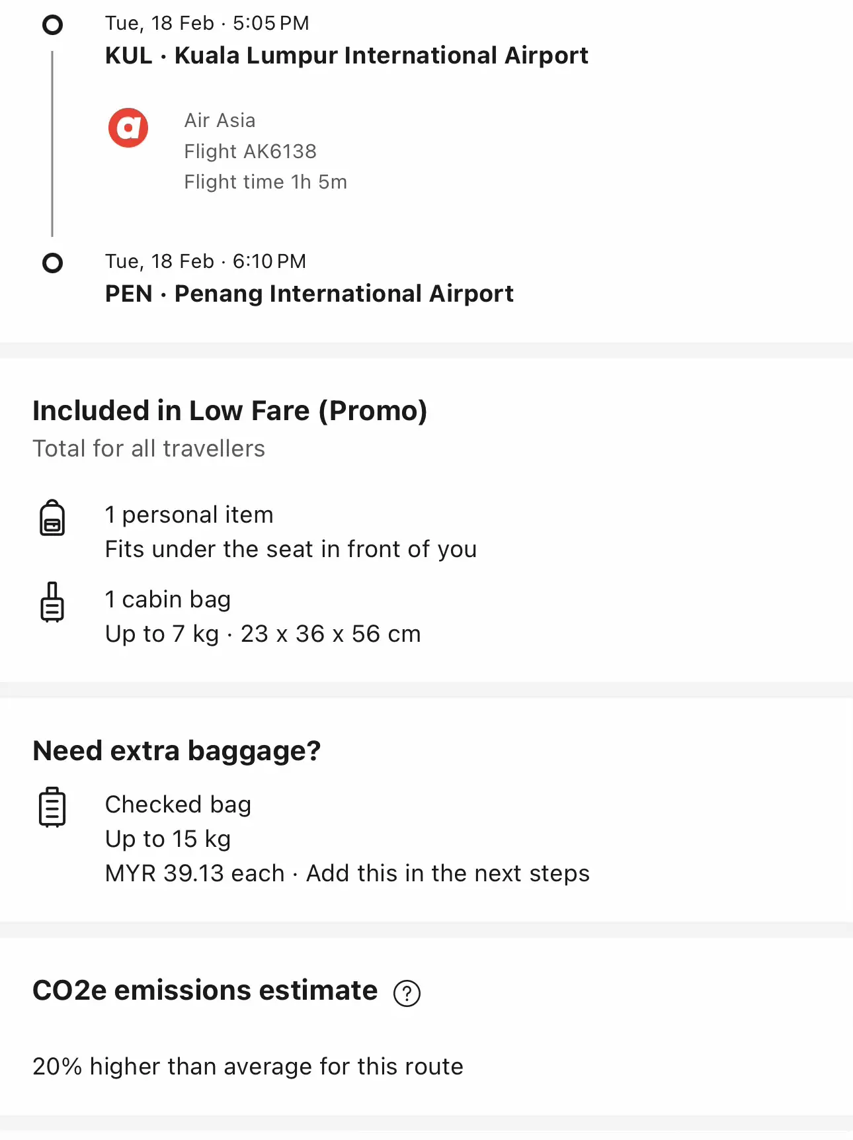Tap the personal item backpack icon
The height and width of the screenshot is (1140, 853).
point(52,517)
